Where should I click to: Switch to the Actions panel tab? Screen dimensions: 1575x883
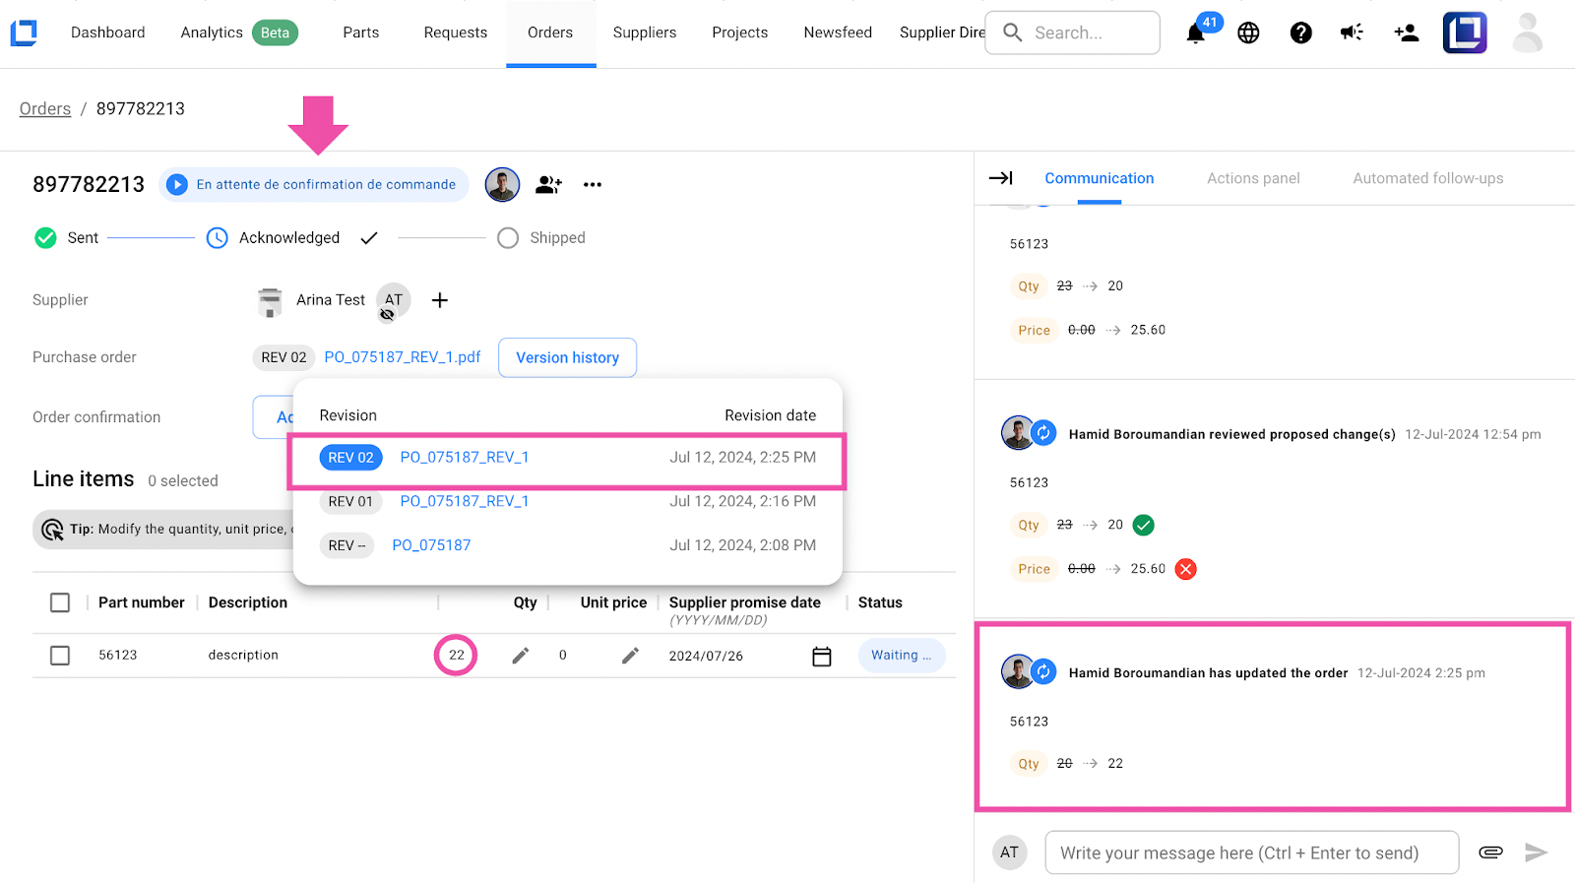click(1253, 178)
